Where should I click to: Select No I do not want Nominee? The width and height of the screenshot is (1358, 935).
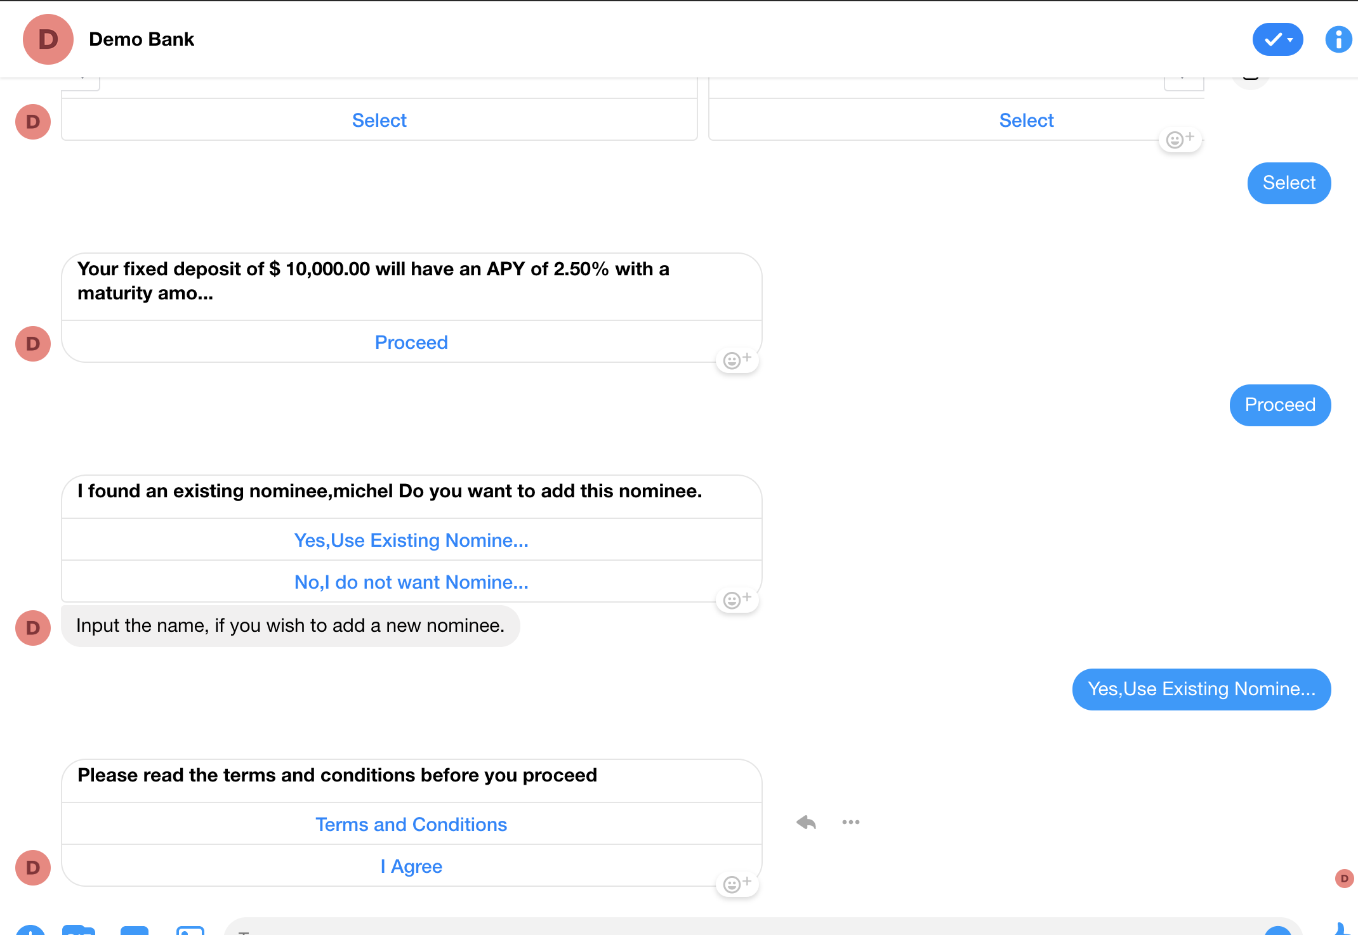[412, 581]
